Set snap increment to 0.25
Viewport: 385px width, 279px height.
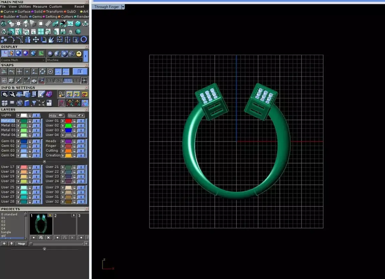tap(59, 81)
